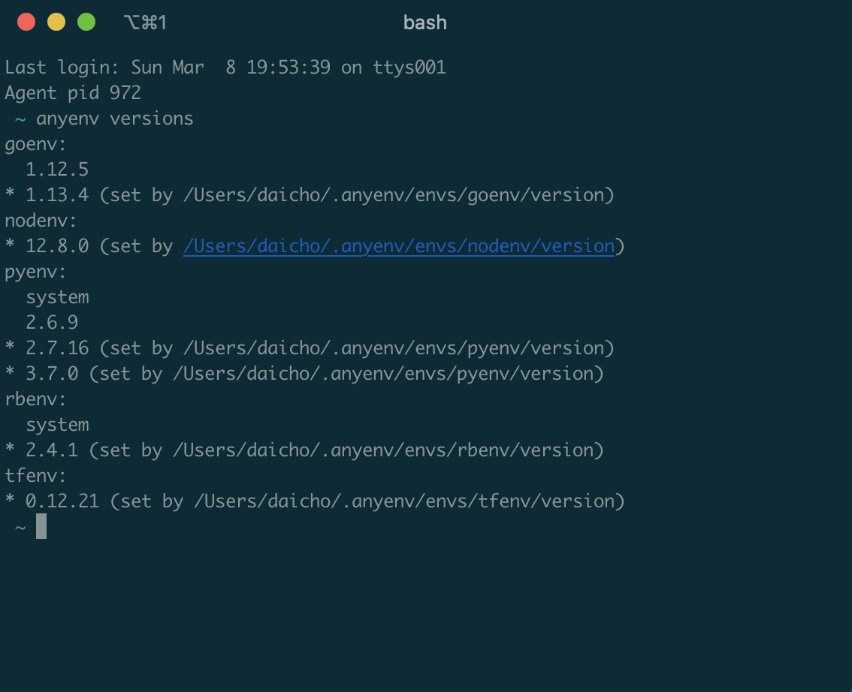The image size is (852, 692).
Task: Click the terminal cursor at the prompt
Action: click(x=41, y=526)
